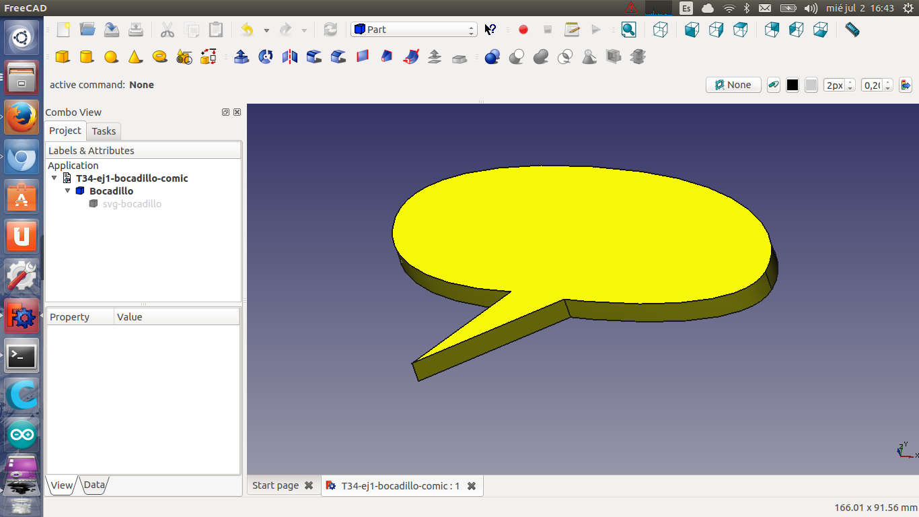919x517 pixels.
Task: Open the undo history dropdown arrow
Action: click(x=266, y=30)
